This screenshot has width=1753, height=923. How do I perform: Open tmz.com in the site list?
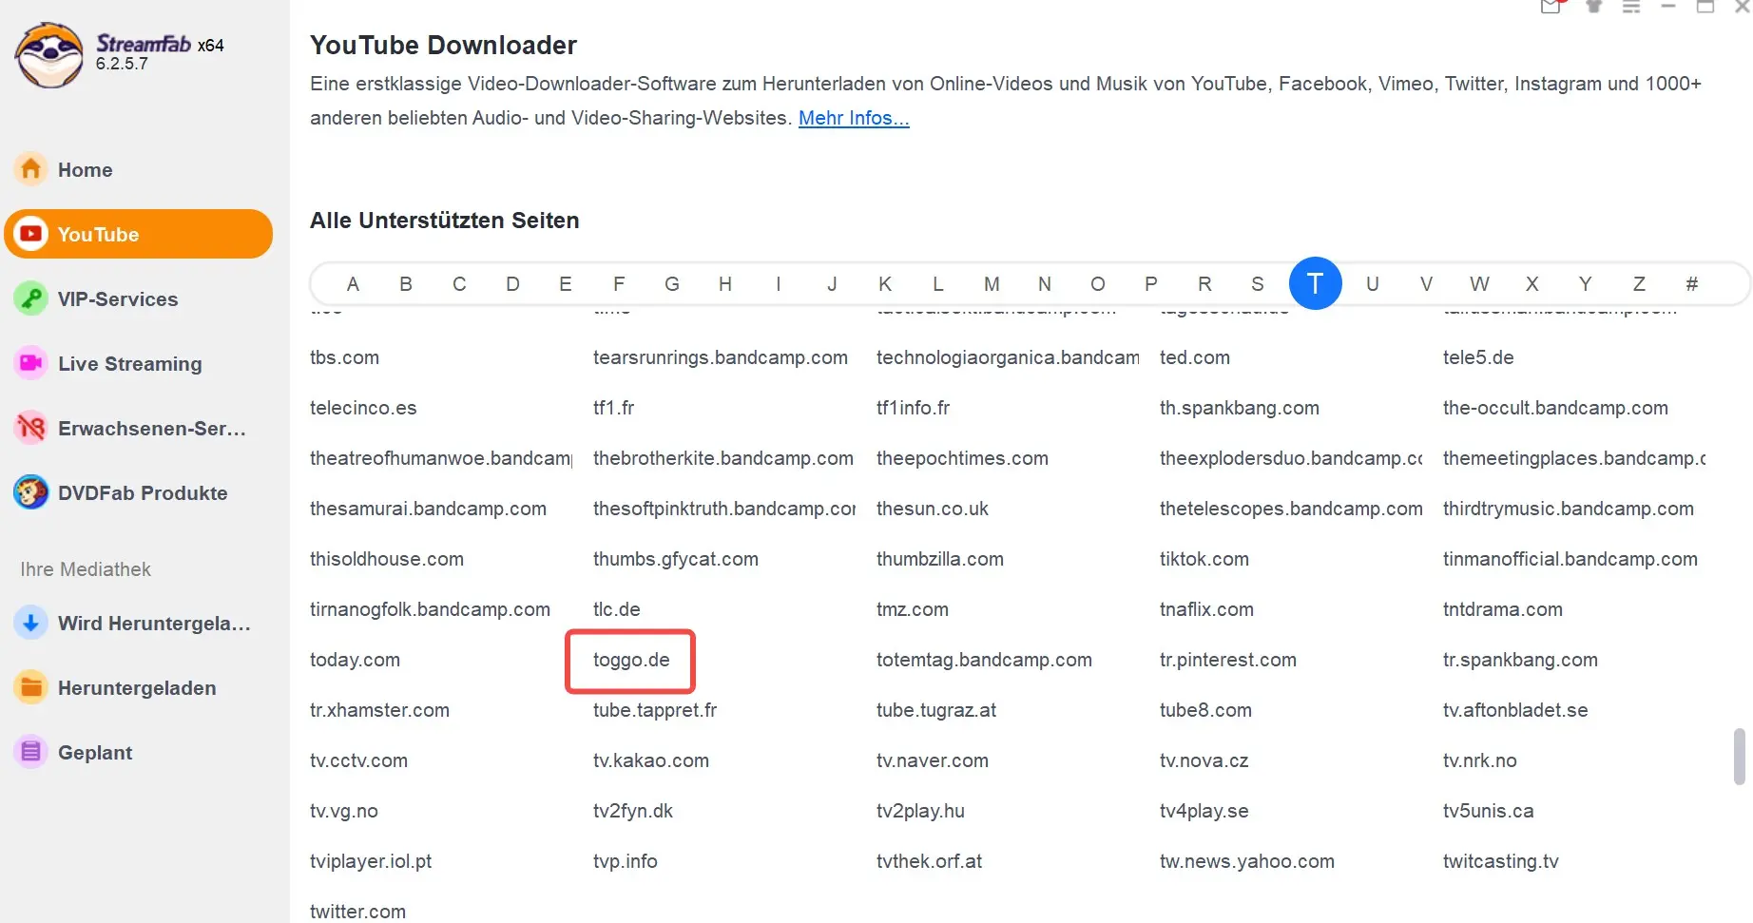[x=913, y=609]
